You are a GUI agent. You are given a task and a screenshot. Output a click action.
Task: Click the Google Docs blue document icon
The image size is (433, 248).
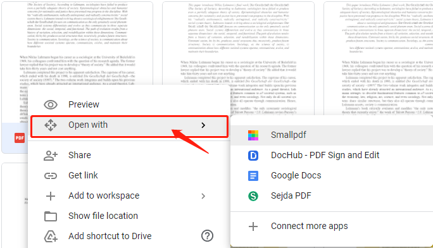253,176
